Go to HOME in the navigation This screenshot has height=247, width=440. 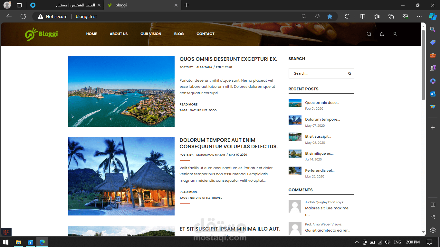point(91,34)
